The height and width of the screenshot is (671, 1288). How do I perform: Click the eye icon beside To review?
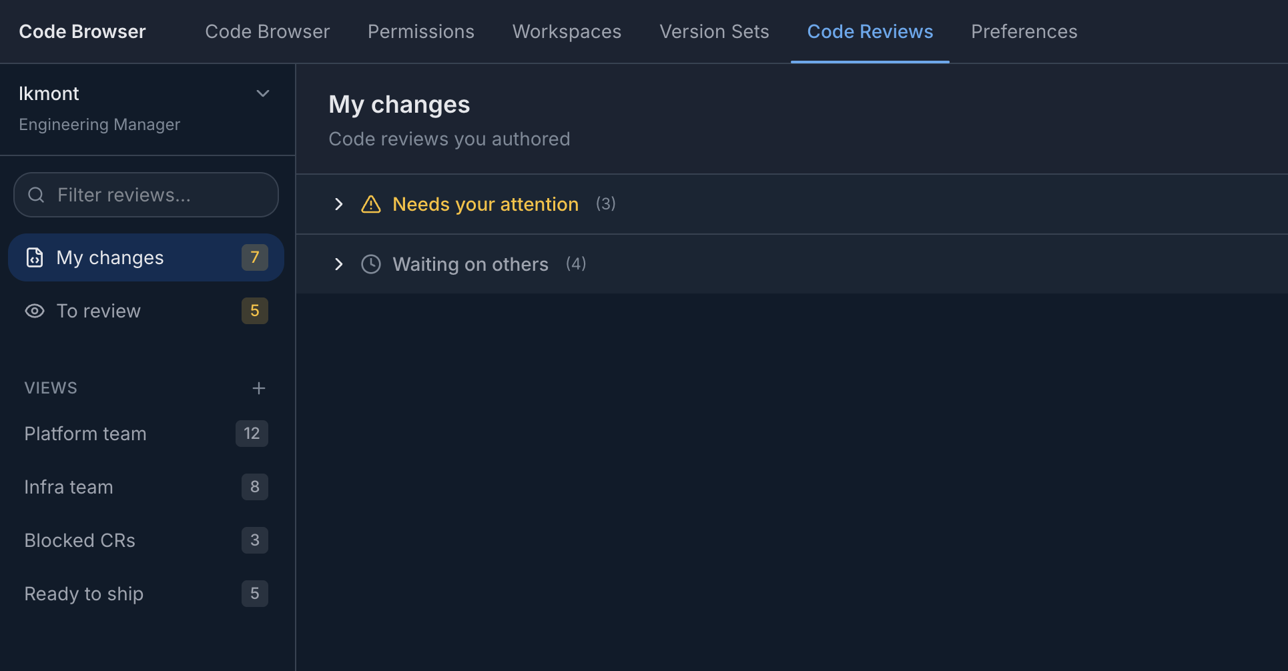[x=35, y=311]
